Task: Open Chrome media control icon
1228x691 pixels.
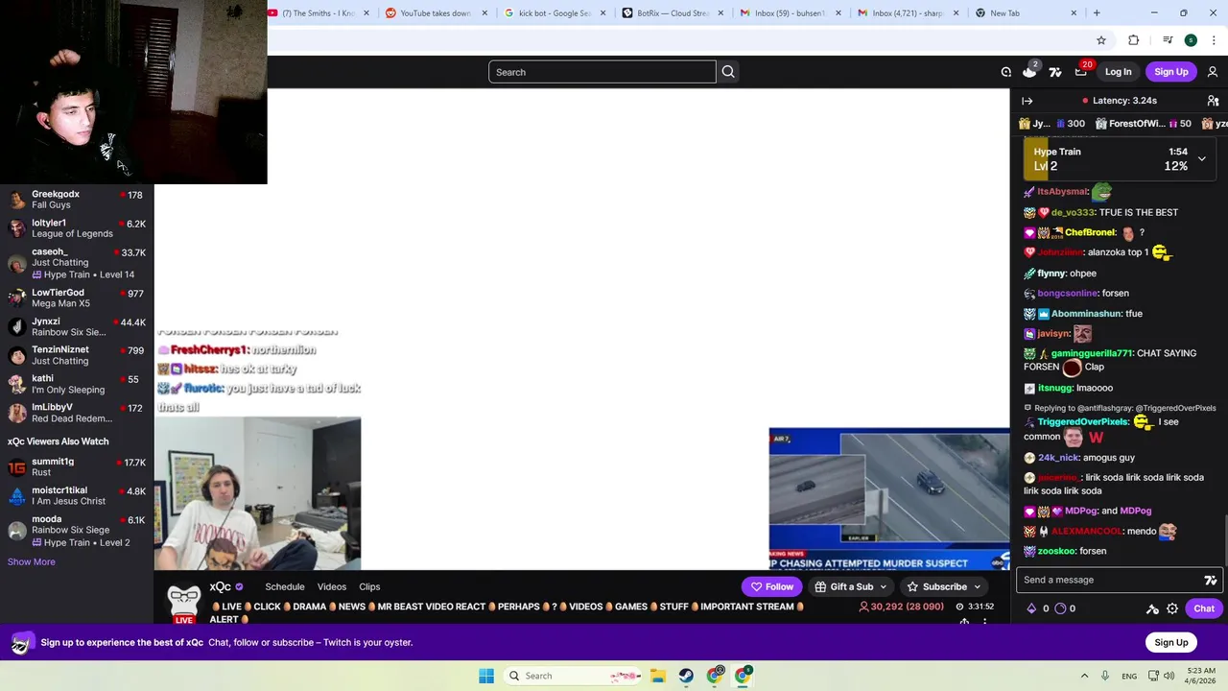Action: [x=1168, y=40]
